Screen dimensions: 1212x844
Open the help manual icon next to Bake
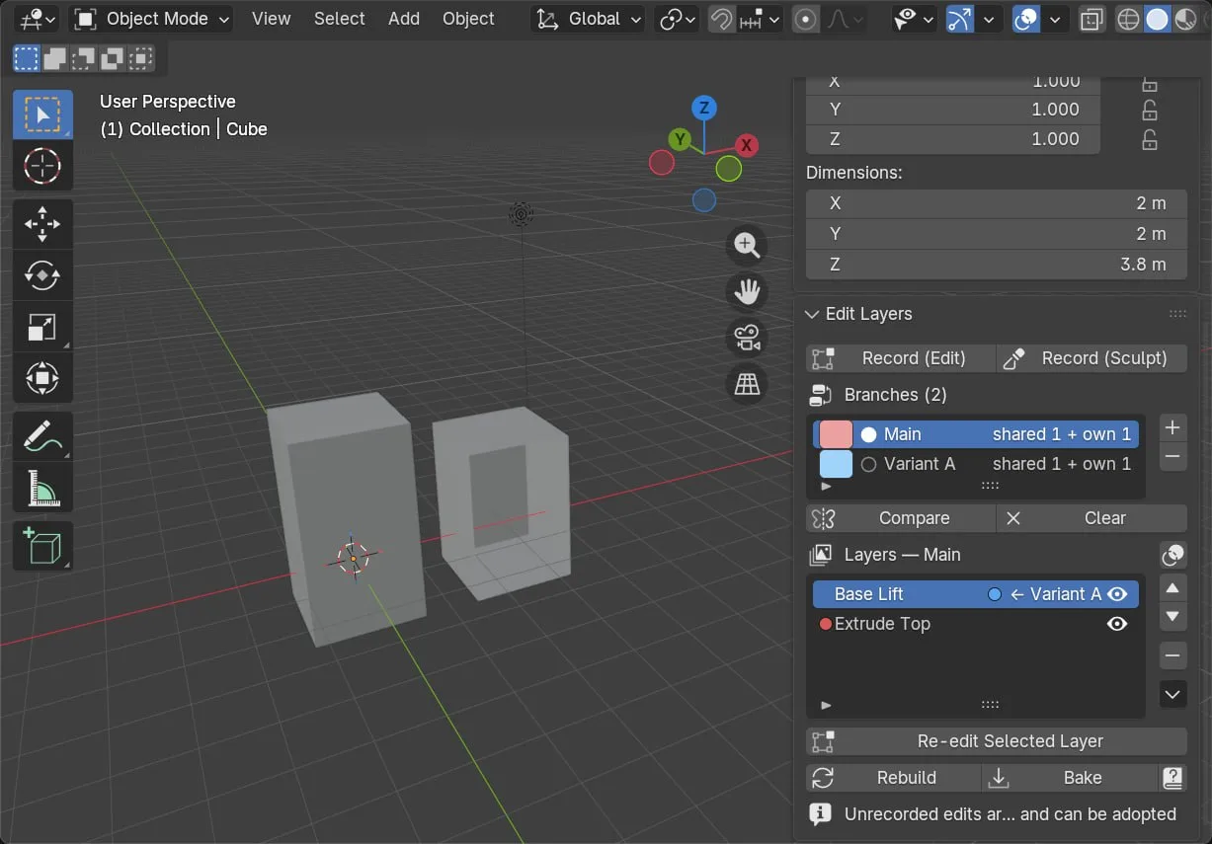[x=1172, y=778]
